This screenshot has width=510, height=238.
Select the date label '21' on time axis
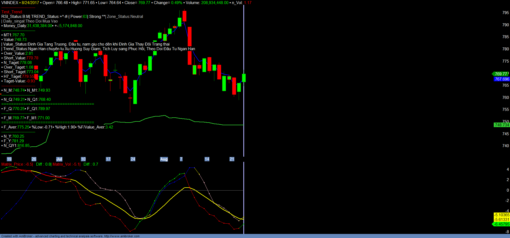[x=232, y=159]
